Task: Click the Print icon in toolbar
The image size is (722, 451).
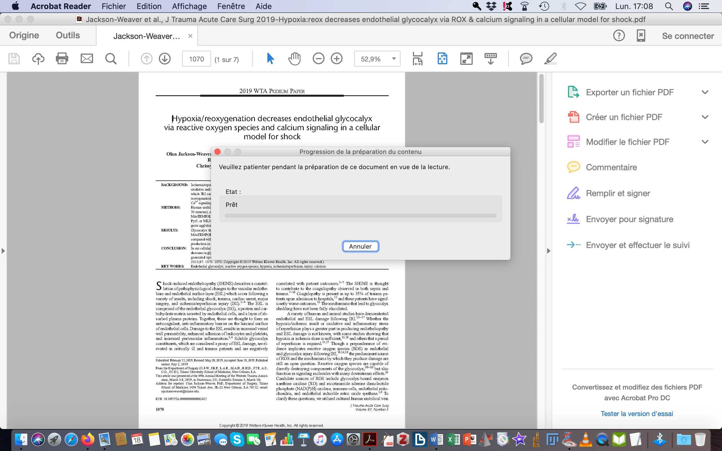Action: [x=62, y=58]
